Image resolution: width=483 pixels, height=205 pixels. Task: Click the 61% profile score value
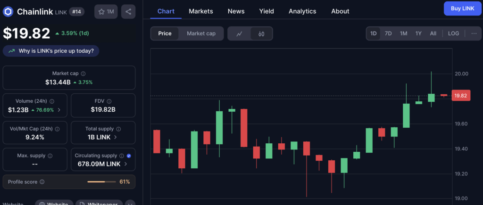point(125,182)
